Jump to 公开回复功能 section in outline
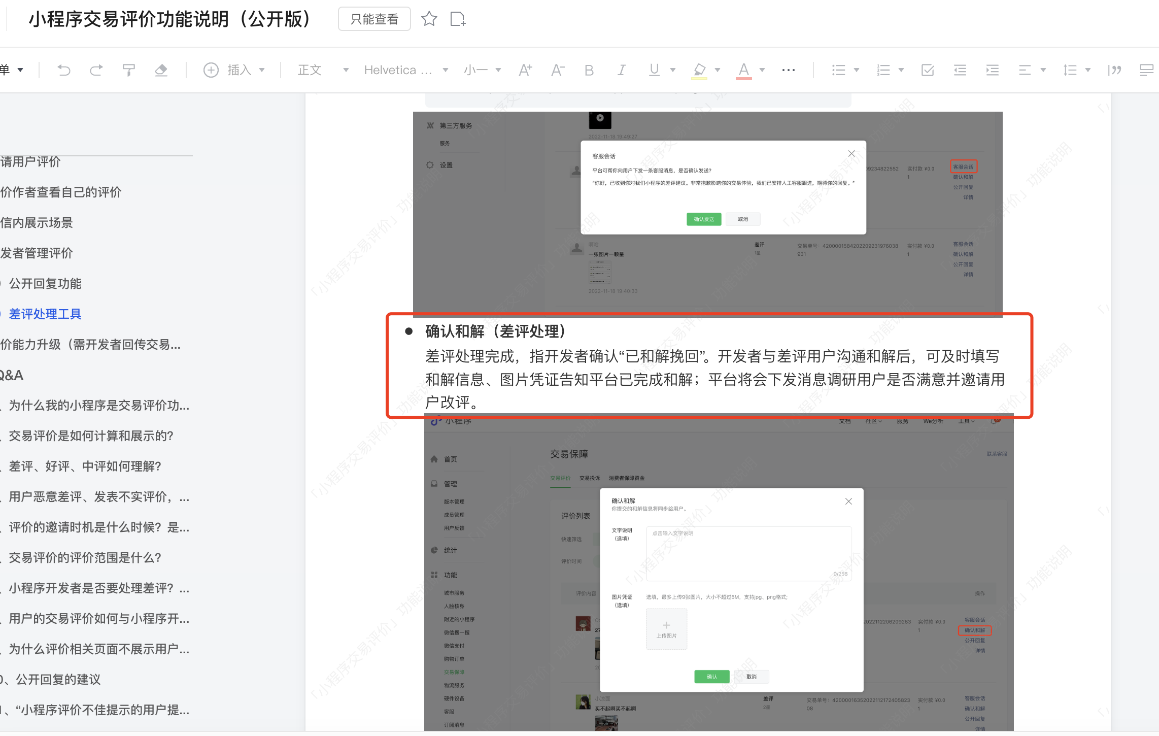Screen dimensions: 1159x736 tap(45, 284)
